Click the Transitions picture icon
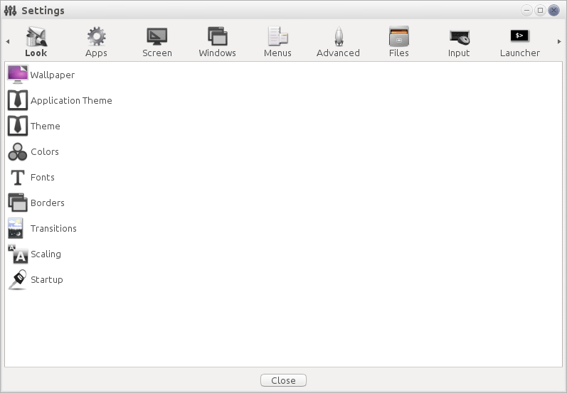The image size is (567, 393). (16, 228)
